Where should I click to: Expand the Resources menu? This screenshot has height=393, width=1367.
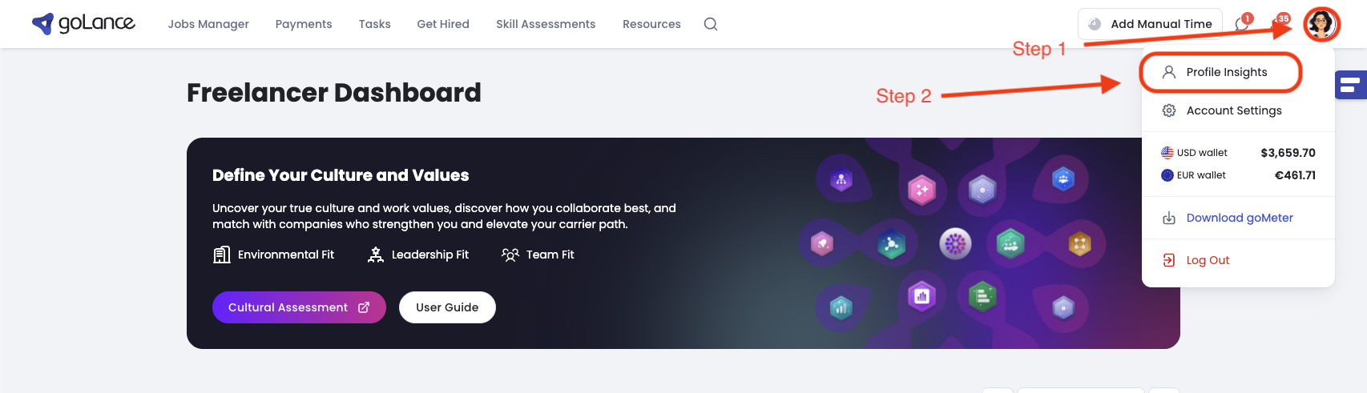coord(651,24)
